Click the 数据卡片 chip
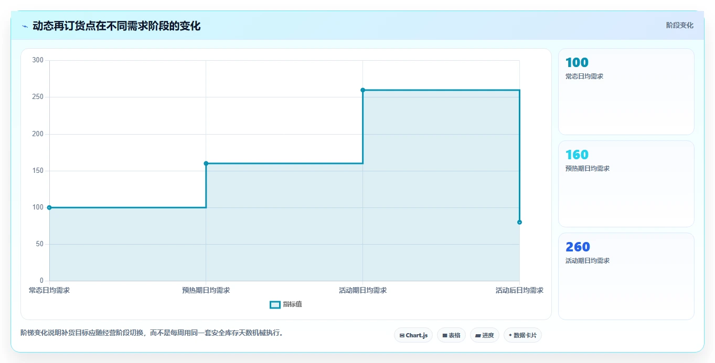Image resolution: width=715 pixels, height=363 pixels. [522, 335]
